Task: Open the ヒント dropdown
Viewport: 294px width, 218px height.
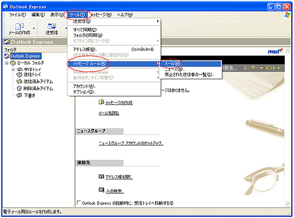Action: pos(273,68)
